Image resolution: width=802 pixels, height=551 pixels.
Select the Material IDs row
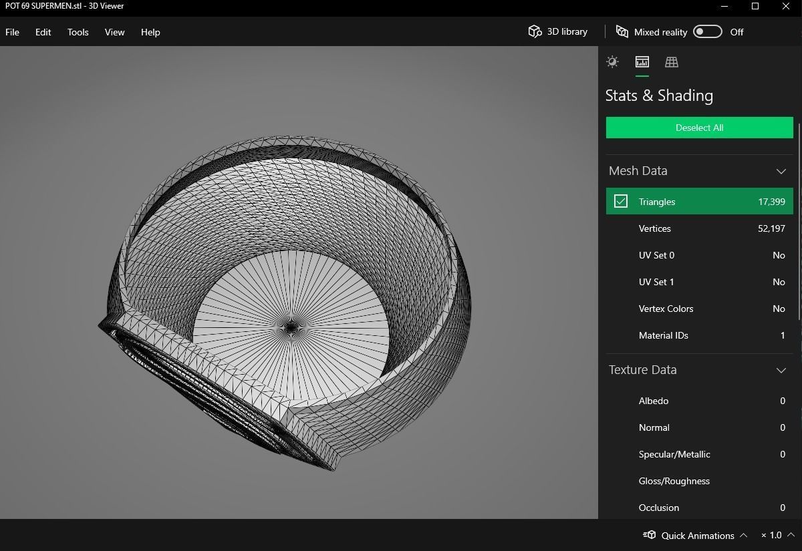[700, 335]
